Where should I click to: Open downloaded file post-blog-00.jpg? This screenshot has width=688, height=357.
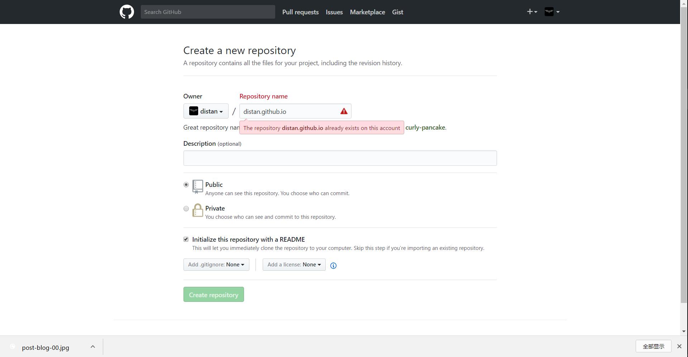[46, 347]
